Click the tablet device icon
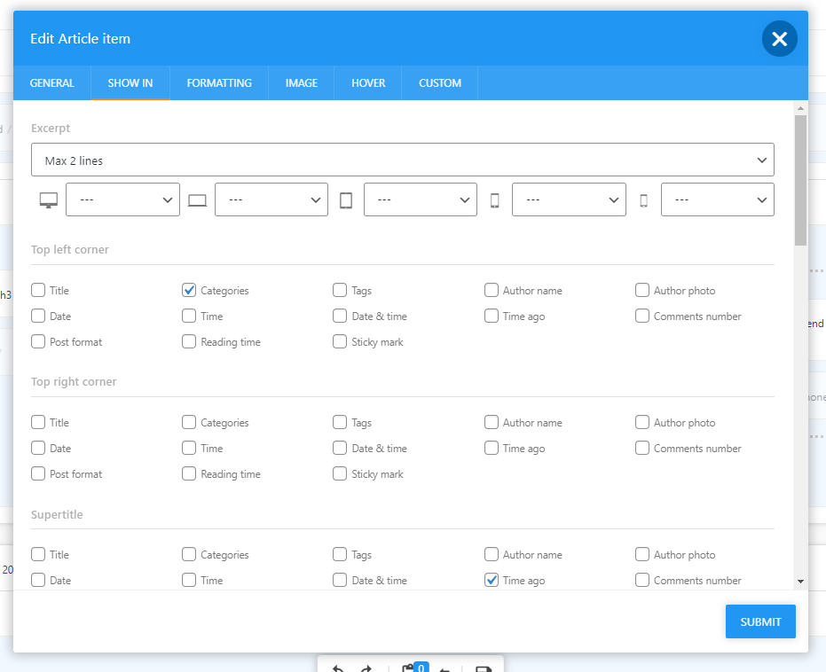 (x=346, y=200)
